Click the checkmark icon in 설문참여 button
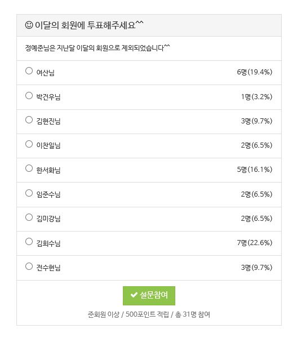297x342 pixels. click(x=134, y=295)
